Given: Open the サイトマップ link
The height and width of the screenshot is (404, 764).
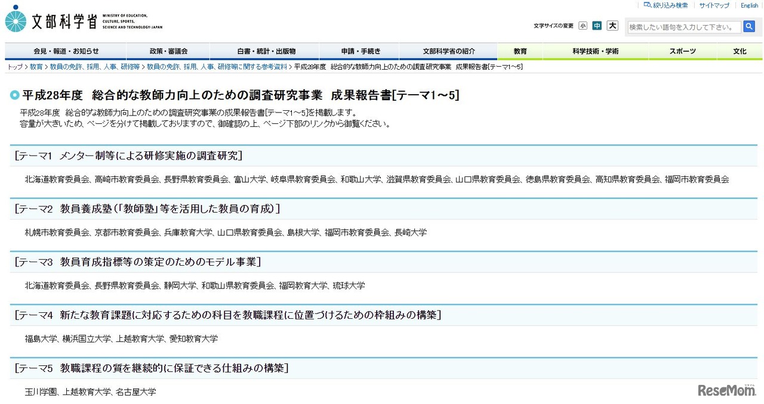Looking at the screenshot, I should point(714,5).
